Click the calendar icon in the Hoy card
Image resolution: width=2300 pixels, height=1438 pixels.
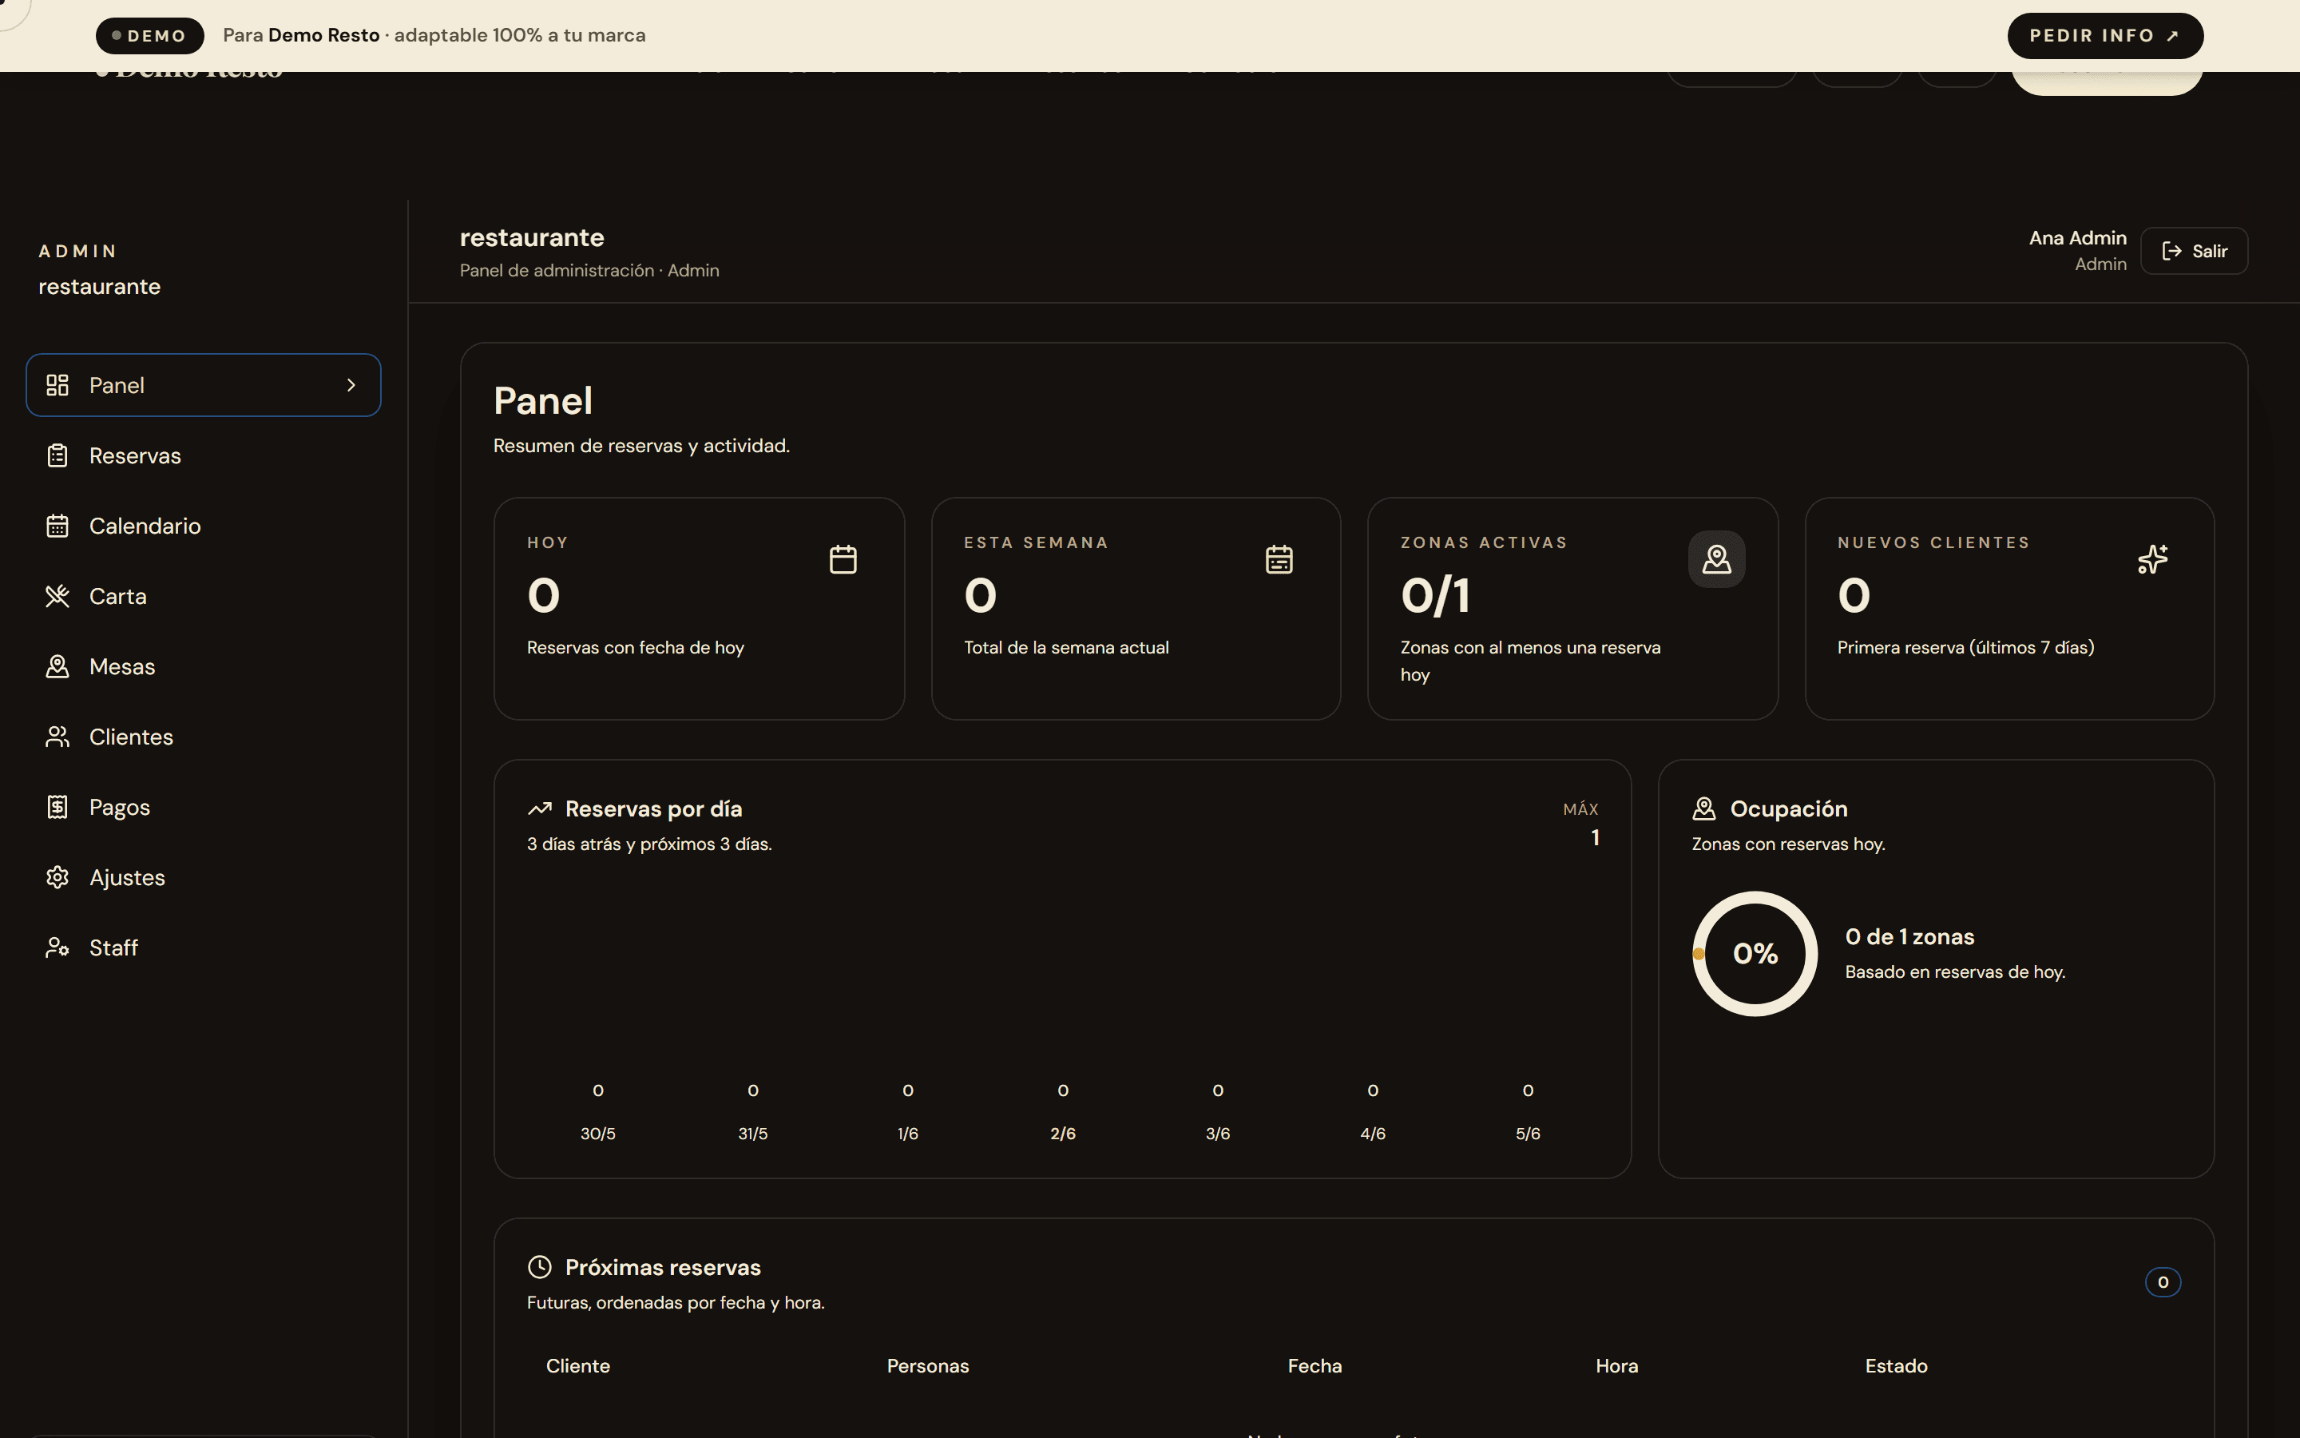[843, 559]
